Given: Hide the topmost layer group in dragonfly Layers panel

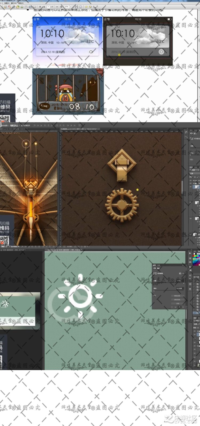Looking at the screenshot, I should (190, 181).
